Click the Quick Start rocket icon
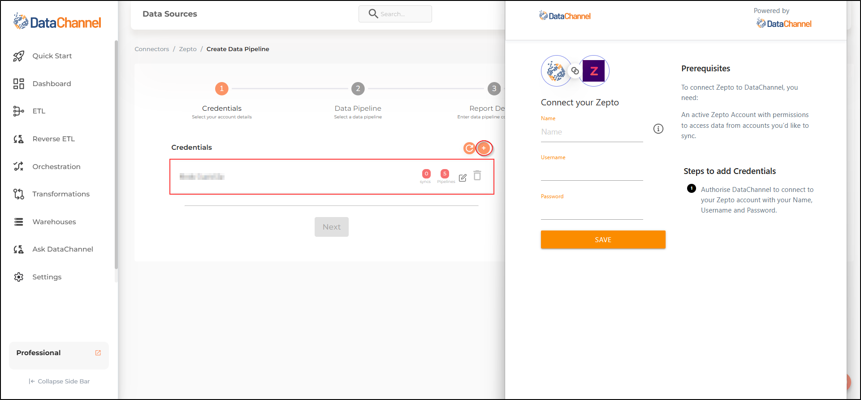Viewport: 861px width, 400px height. click(x=18, y=56)
